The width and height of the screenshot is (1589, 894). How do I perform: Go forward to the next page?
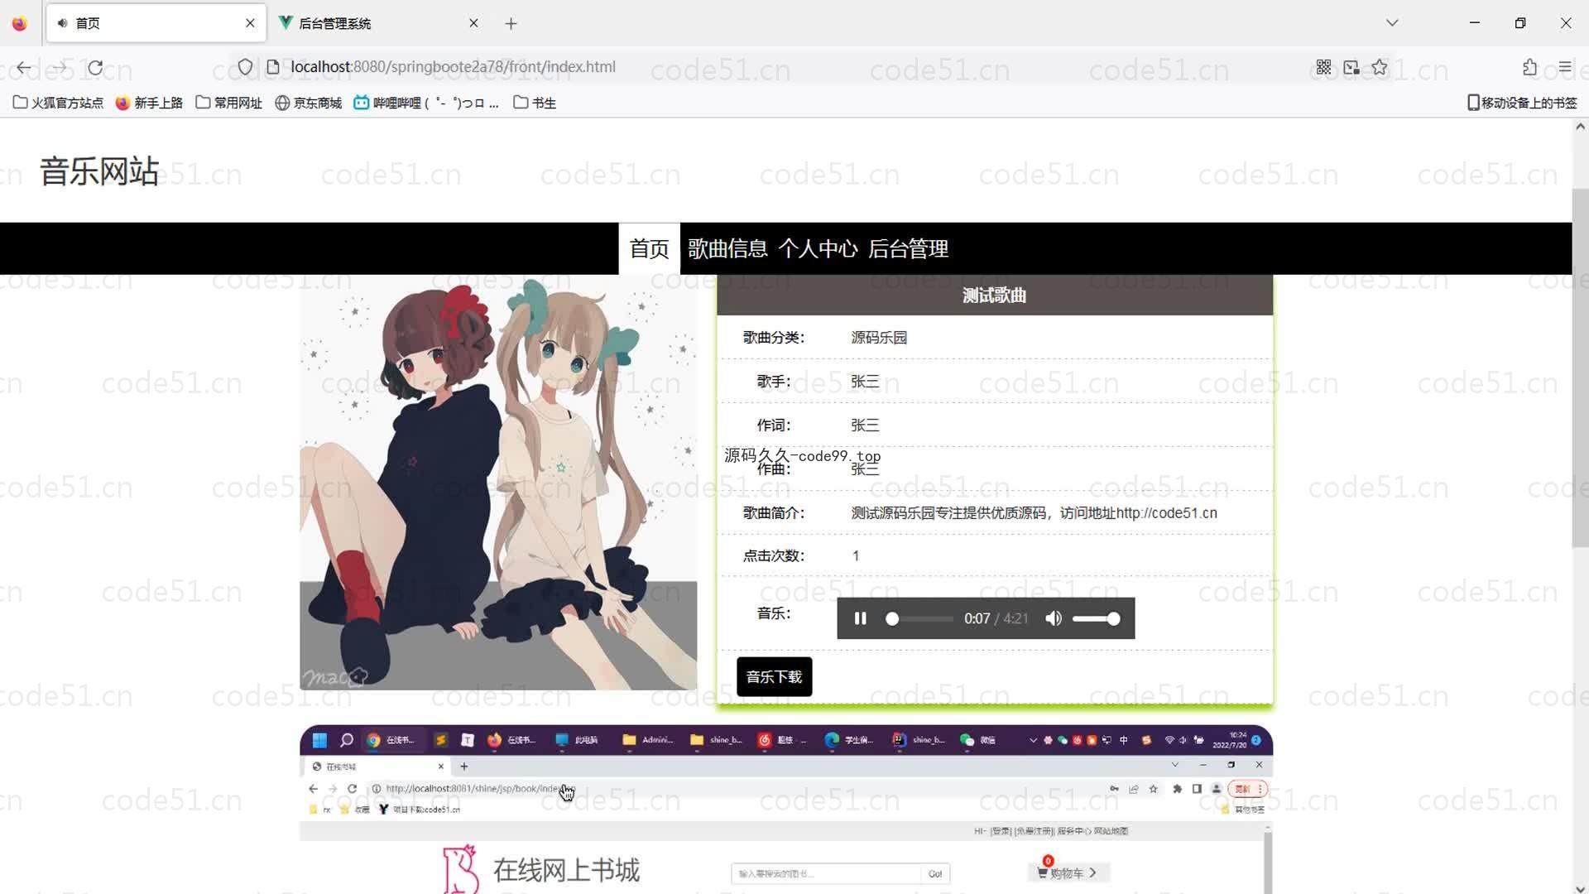60,67
